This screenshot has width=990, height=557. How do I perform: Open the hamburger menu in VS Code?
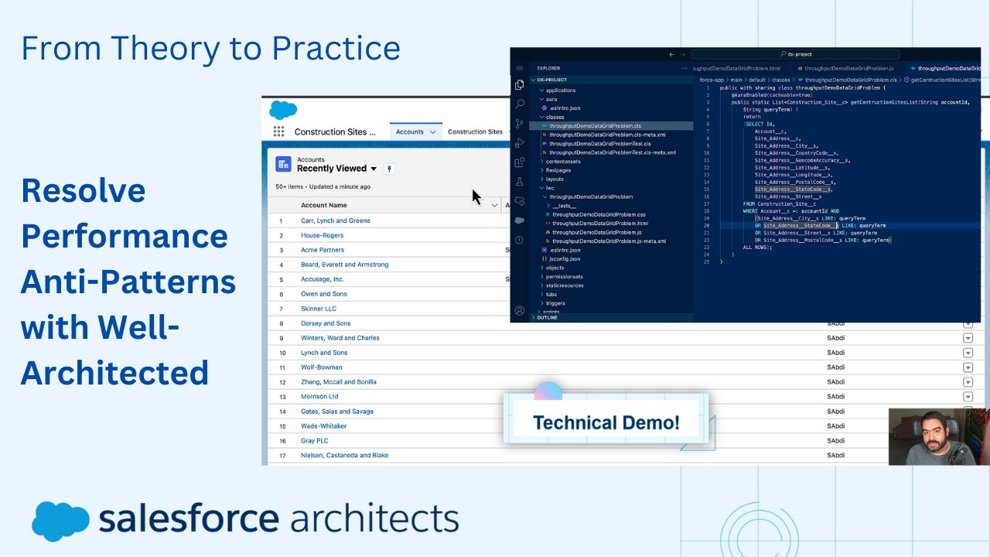tap(519, 68)
